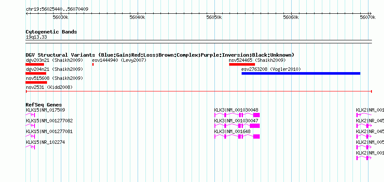Click the exon model under KLK3|NM_001030047
The height and width of the screenshot is (182, 384).
point(237,126)
